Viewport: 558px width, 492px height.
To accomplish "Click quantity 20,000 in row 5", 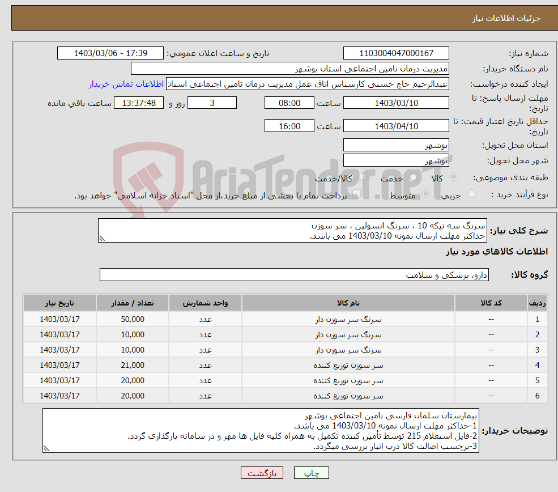I will click(x=133, y=380).
